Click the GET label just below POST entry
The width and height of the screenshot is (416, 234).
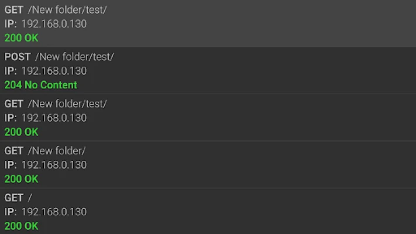pos(14,104)
